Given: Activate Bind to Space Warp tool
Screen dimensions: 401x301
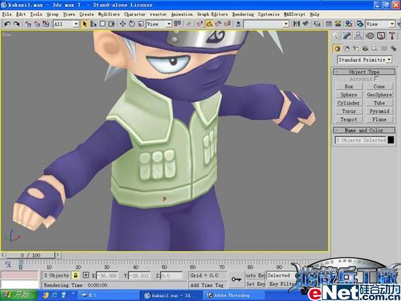Looking at the screenshot, I should pos(46,24).
